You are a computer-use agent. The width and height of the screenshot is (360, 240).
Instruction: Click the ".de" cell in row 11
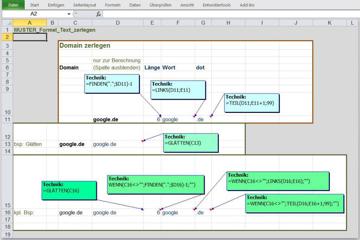(203, 119)
